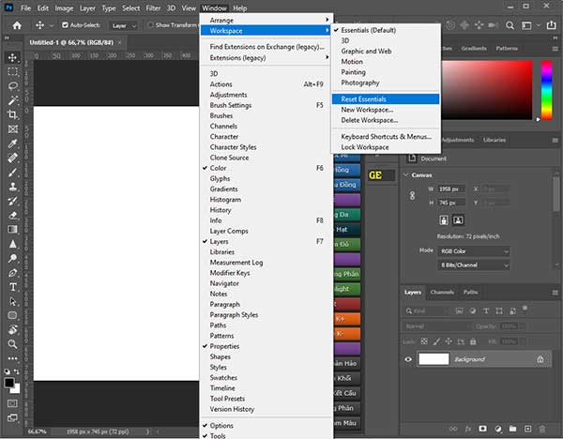Select the Crop tool

coord(12,114)
